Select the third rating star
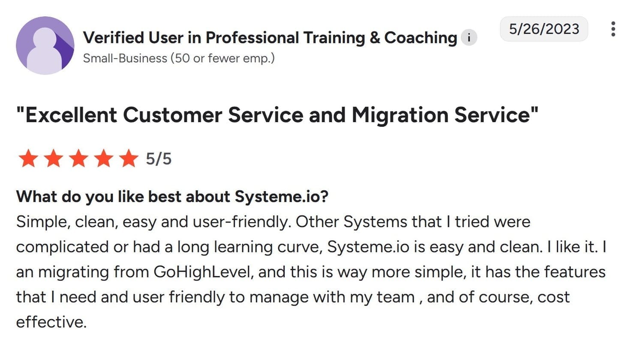 click(78, 159)
